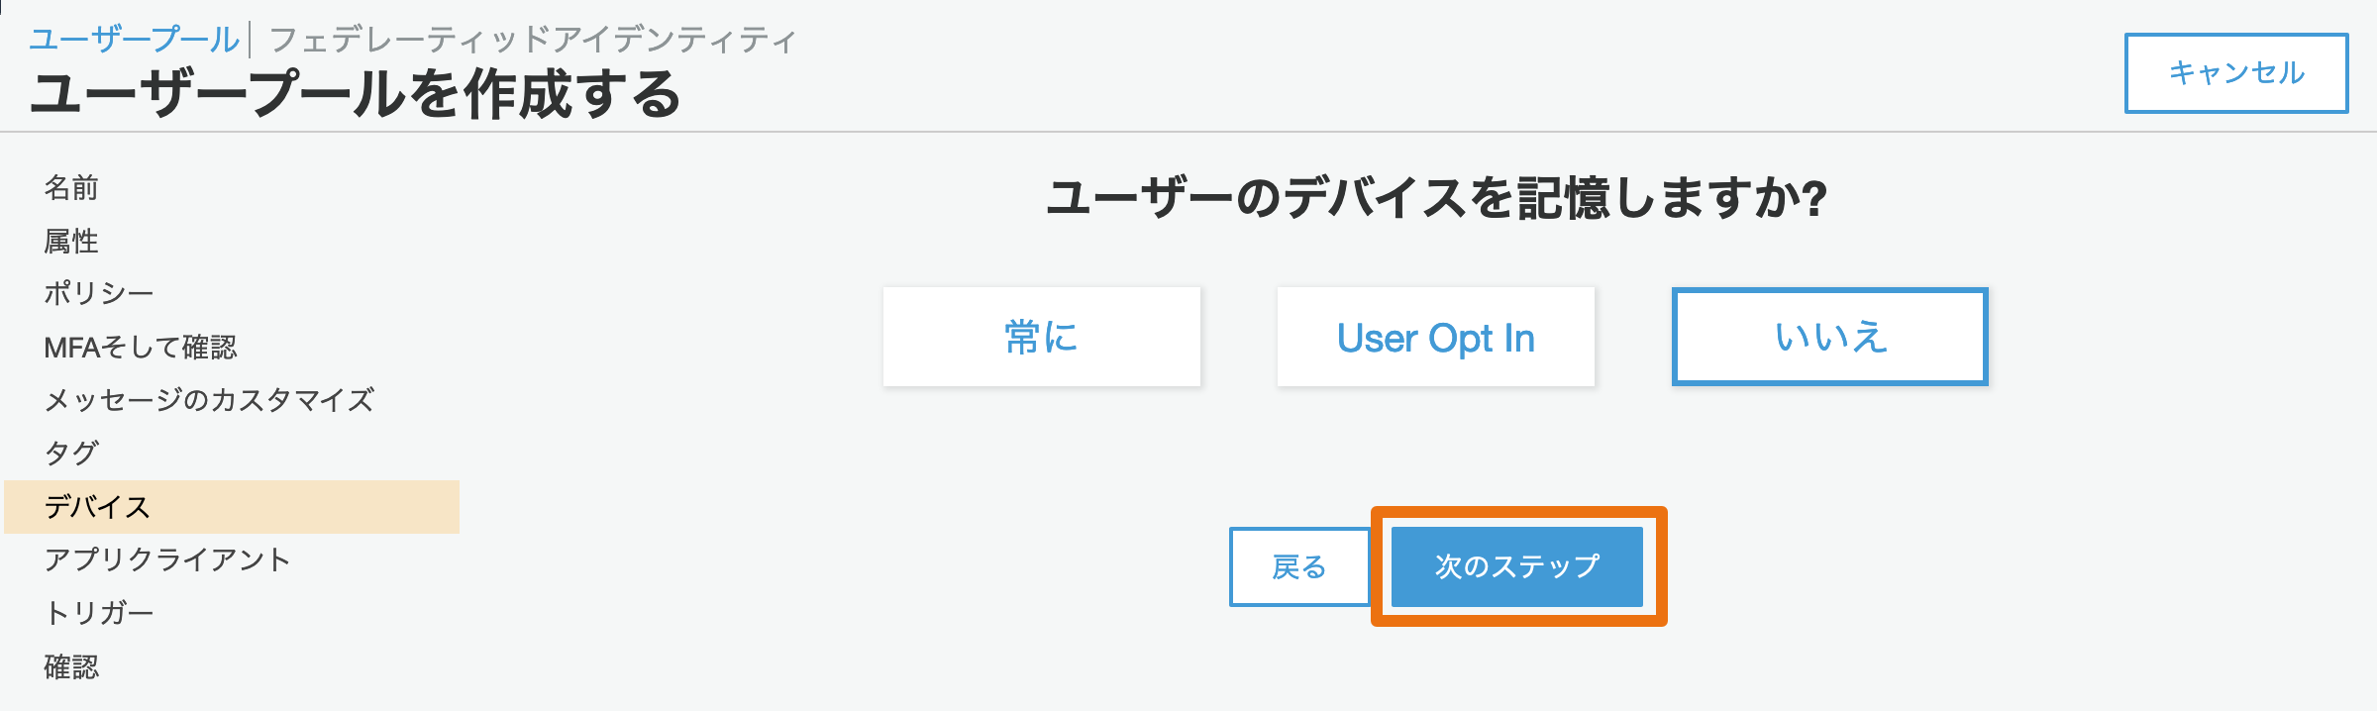Navigate to MFAそして確認 step
Viewport: 2377px width, 711px height.
click(141, 347)
